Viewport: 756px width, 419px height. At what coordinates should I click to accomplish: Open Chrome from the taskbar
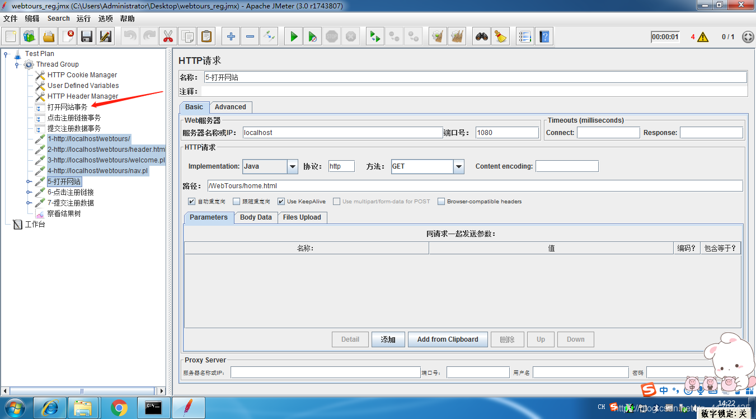coord(119,408)
